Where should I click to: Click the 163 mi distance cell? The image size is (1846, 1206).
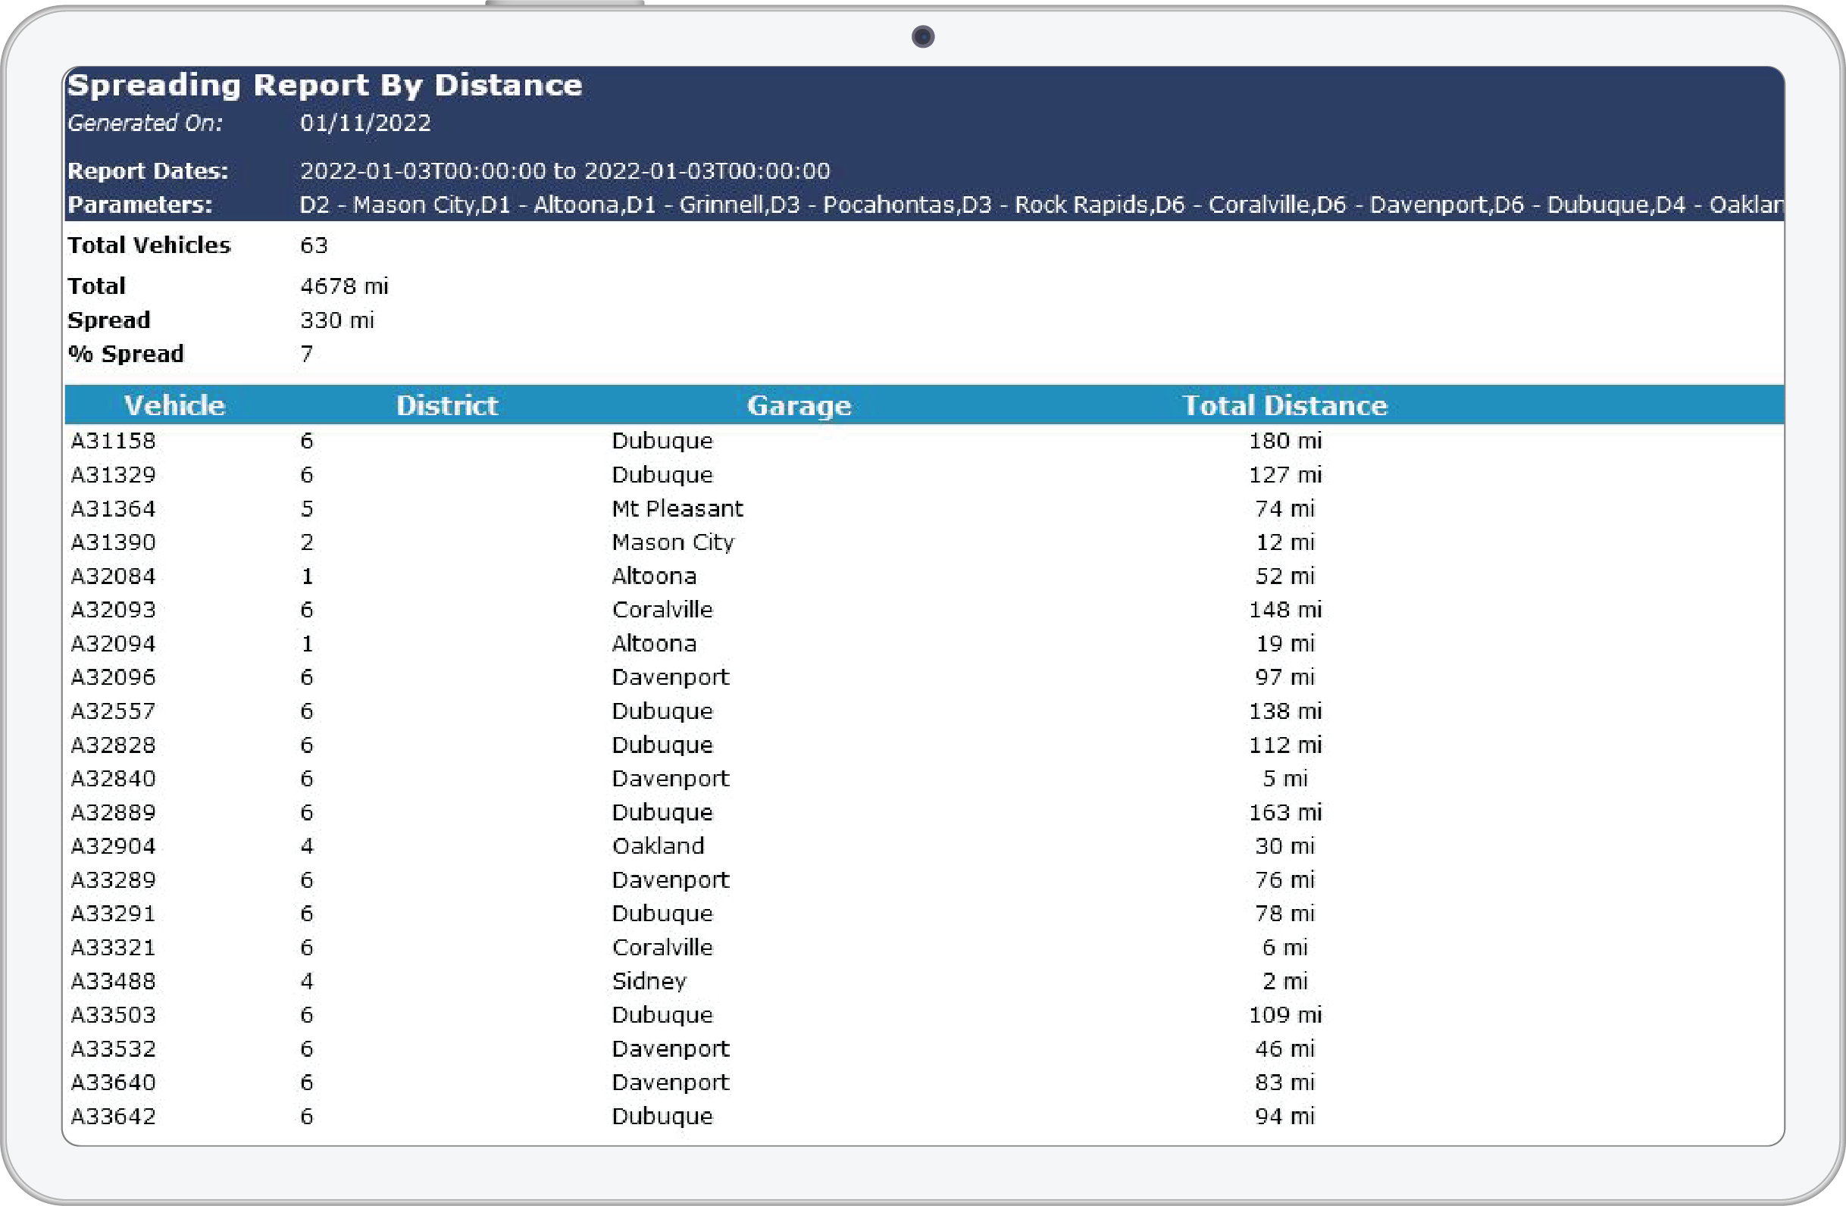(1285, 813)
